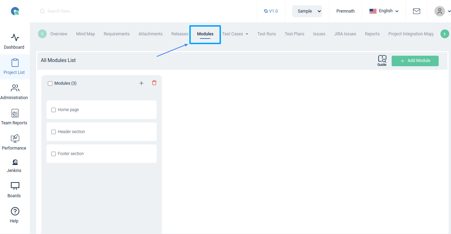Select the Footer section module text
Viewport: 451px width, 234px height.
(71, 154)
